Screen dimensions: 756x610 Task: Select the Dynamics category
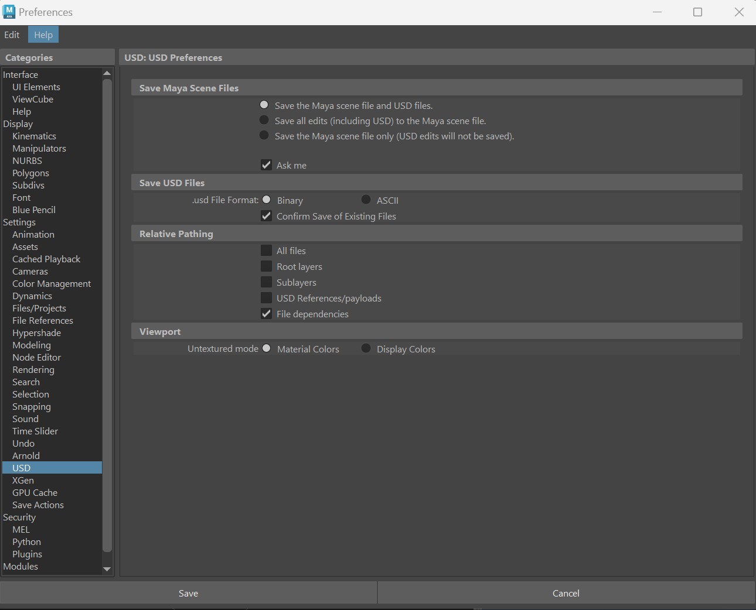[32, 296]
